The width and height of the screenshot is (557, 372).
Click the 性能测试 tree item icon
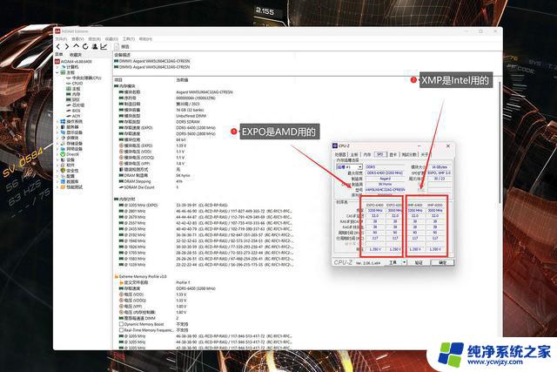[x=63, y=186]
